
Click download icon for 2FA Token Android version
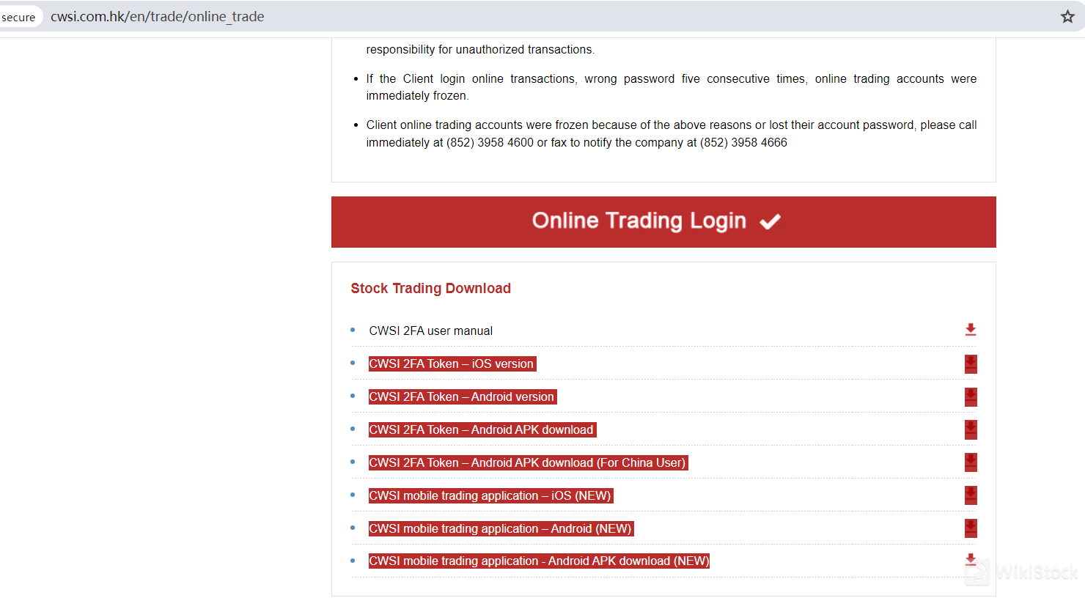[x=970, y=396]
